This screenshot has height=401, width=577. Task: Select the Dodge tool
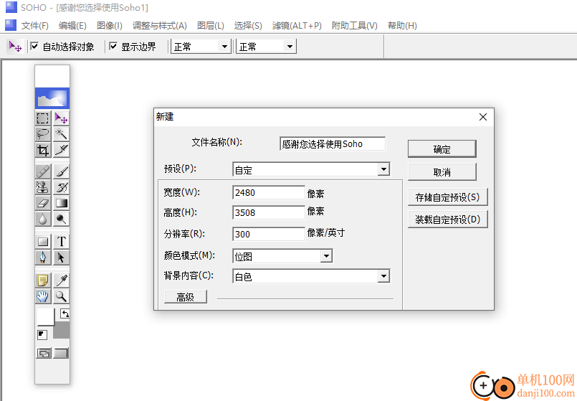coord(61,219)
